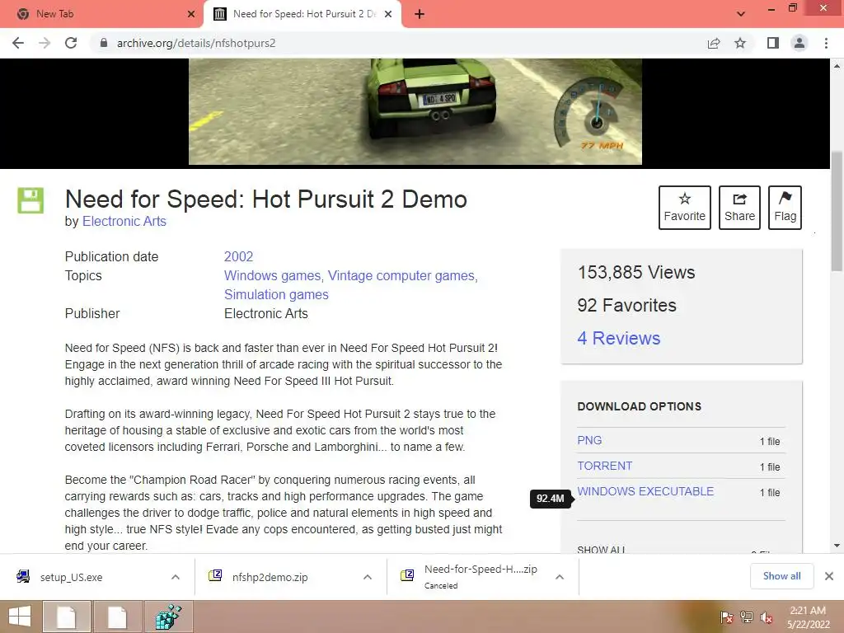Go back with the browser back arrow
Image resolution: width=844 pixels, height=633 pixels.
18,43
